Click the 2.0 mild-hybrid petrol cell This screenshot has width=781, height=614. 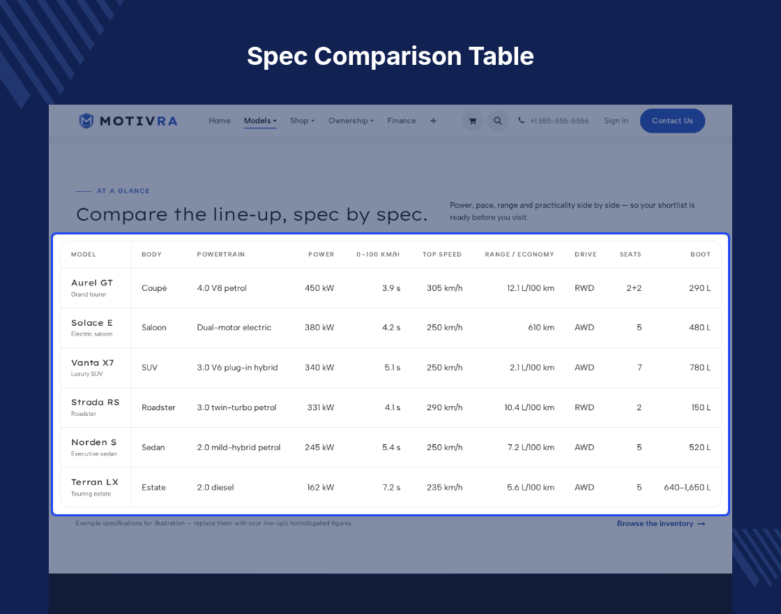click(x=238, y=447)
